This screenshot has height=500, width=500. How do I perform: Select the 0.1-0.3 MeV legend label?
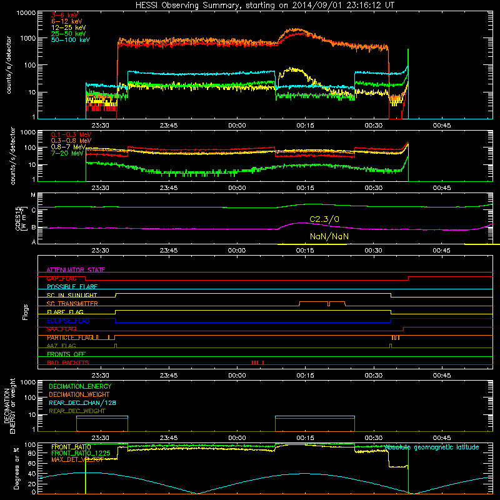[x=71, y=134]
